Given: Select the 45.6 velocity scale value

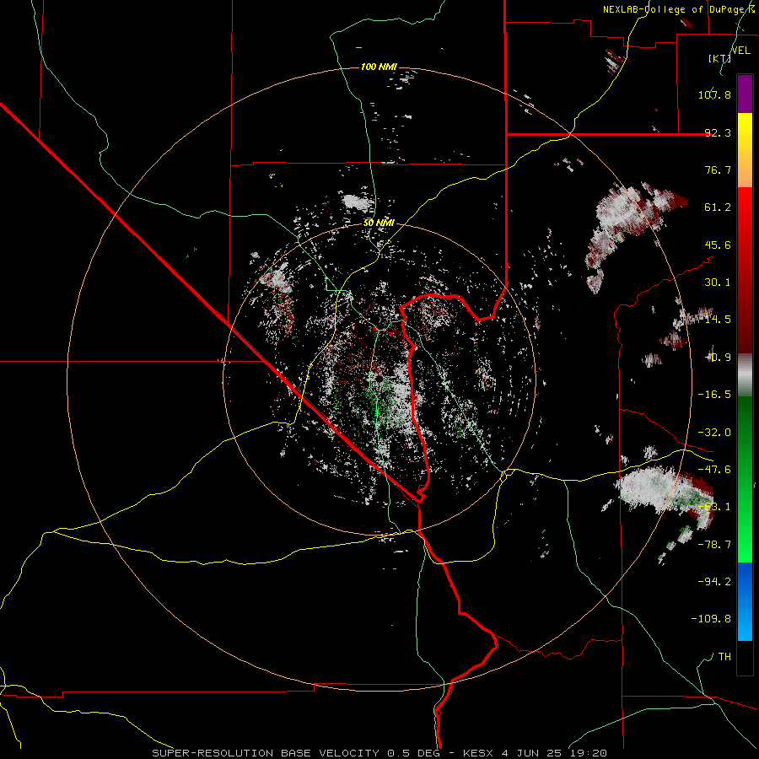Looking at the screenshot, I should click(718, 245).
